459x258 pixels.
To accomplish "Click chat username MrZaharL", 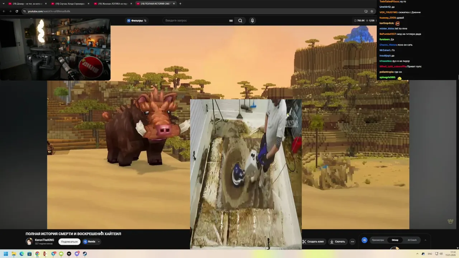I will click(x=385, y=50).
